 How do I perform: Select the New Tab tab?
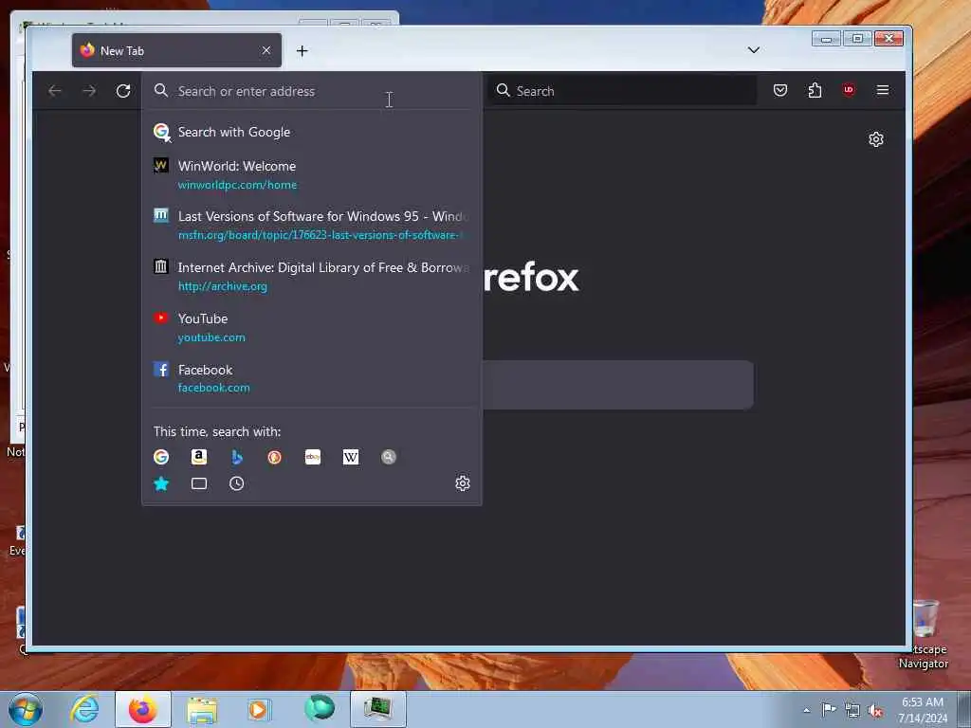[x=176, y=50]
